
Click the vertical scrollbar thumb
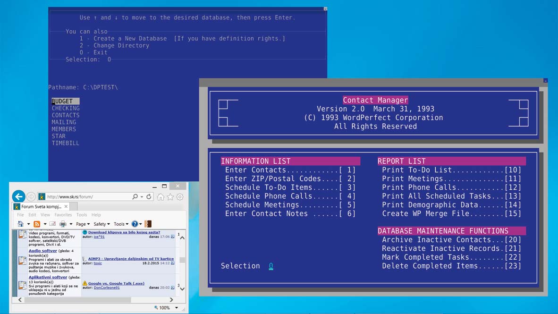click(x=182, y=260)
